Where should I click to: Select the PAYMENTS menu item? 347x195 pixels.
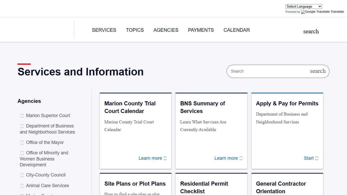201,30
